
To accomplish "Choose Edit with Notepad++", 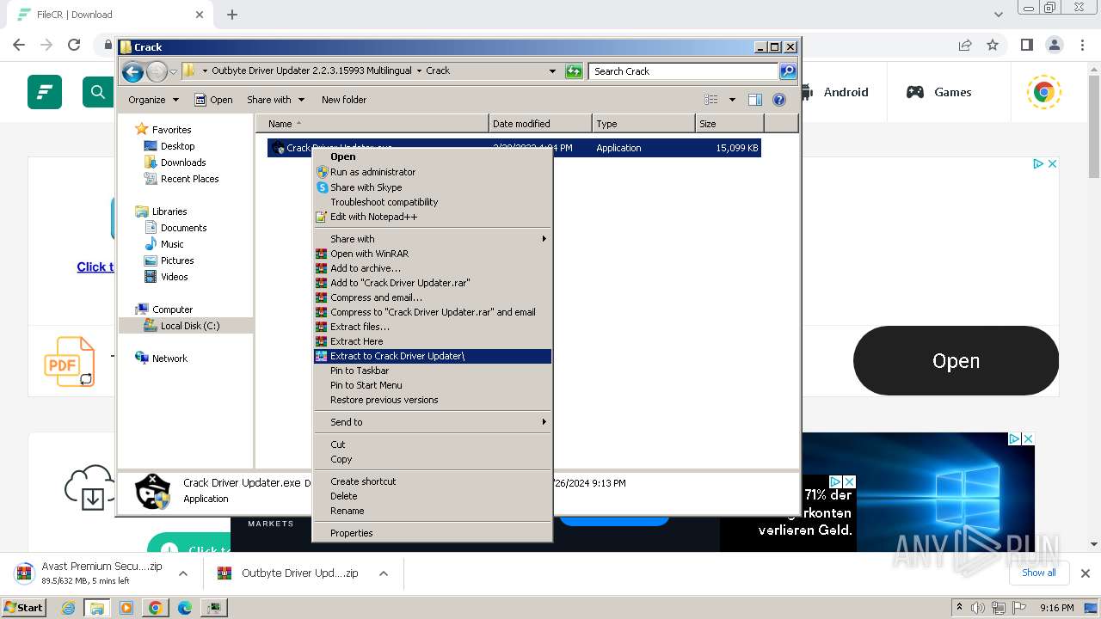I will [x=433, y=217].
